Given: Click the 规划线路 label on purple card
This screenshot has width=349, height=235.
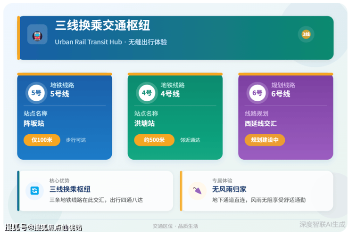Looking at the screenshot, I should [x=283, y=85].
